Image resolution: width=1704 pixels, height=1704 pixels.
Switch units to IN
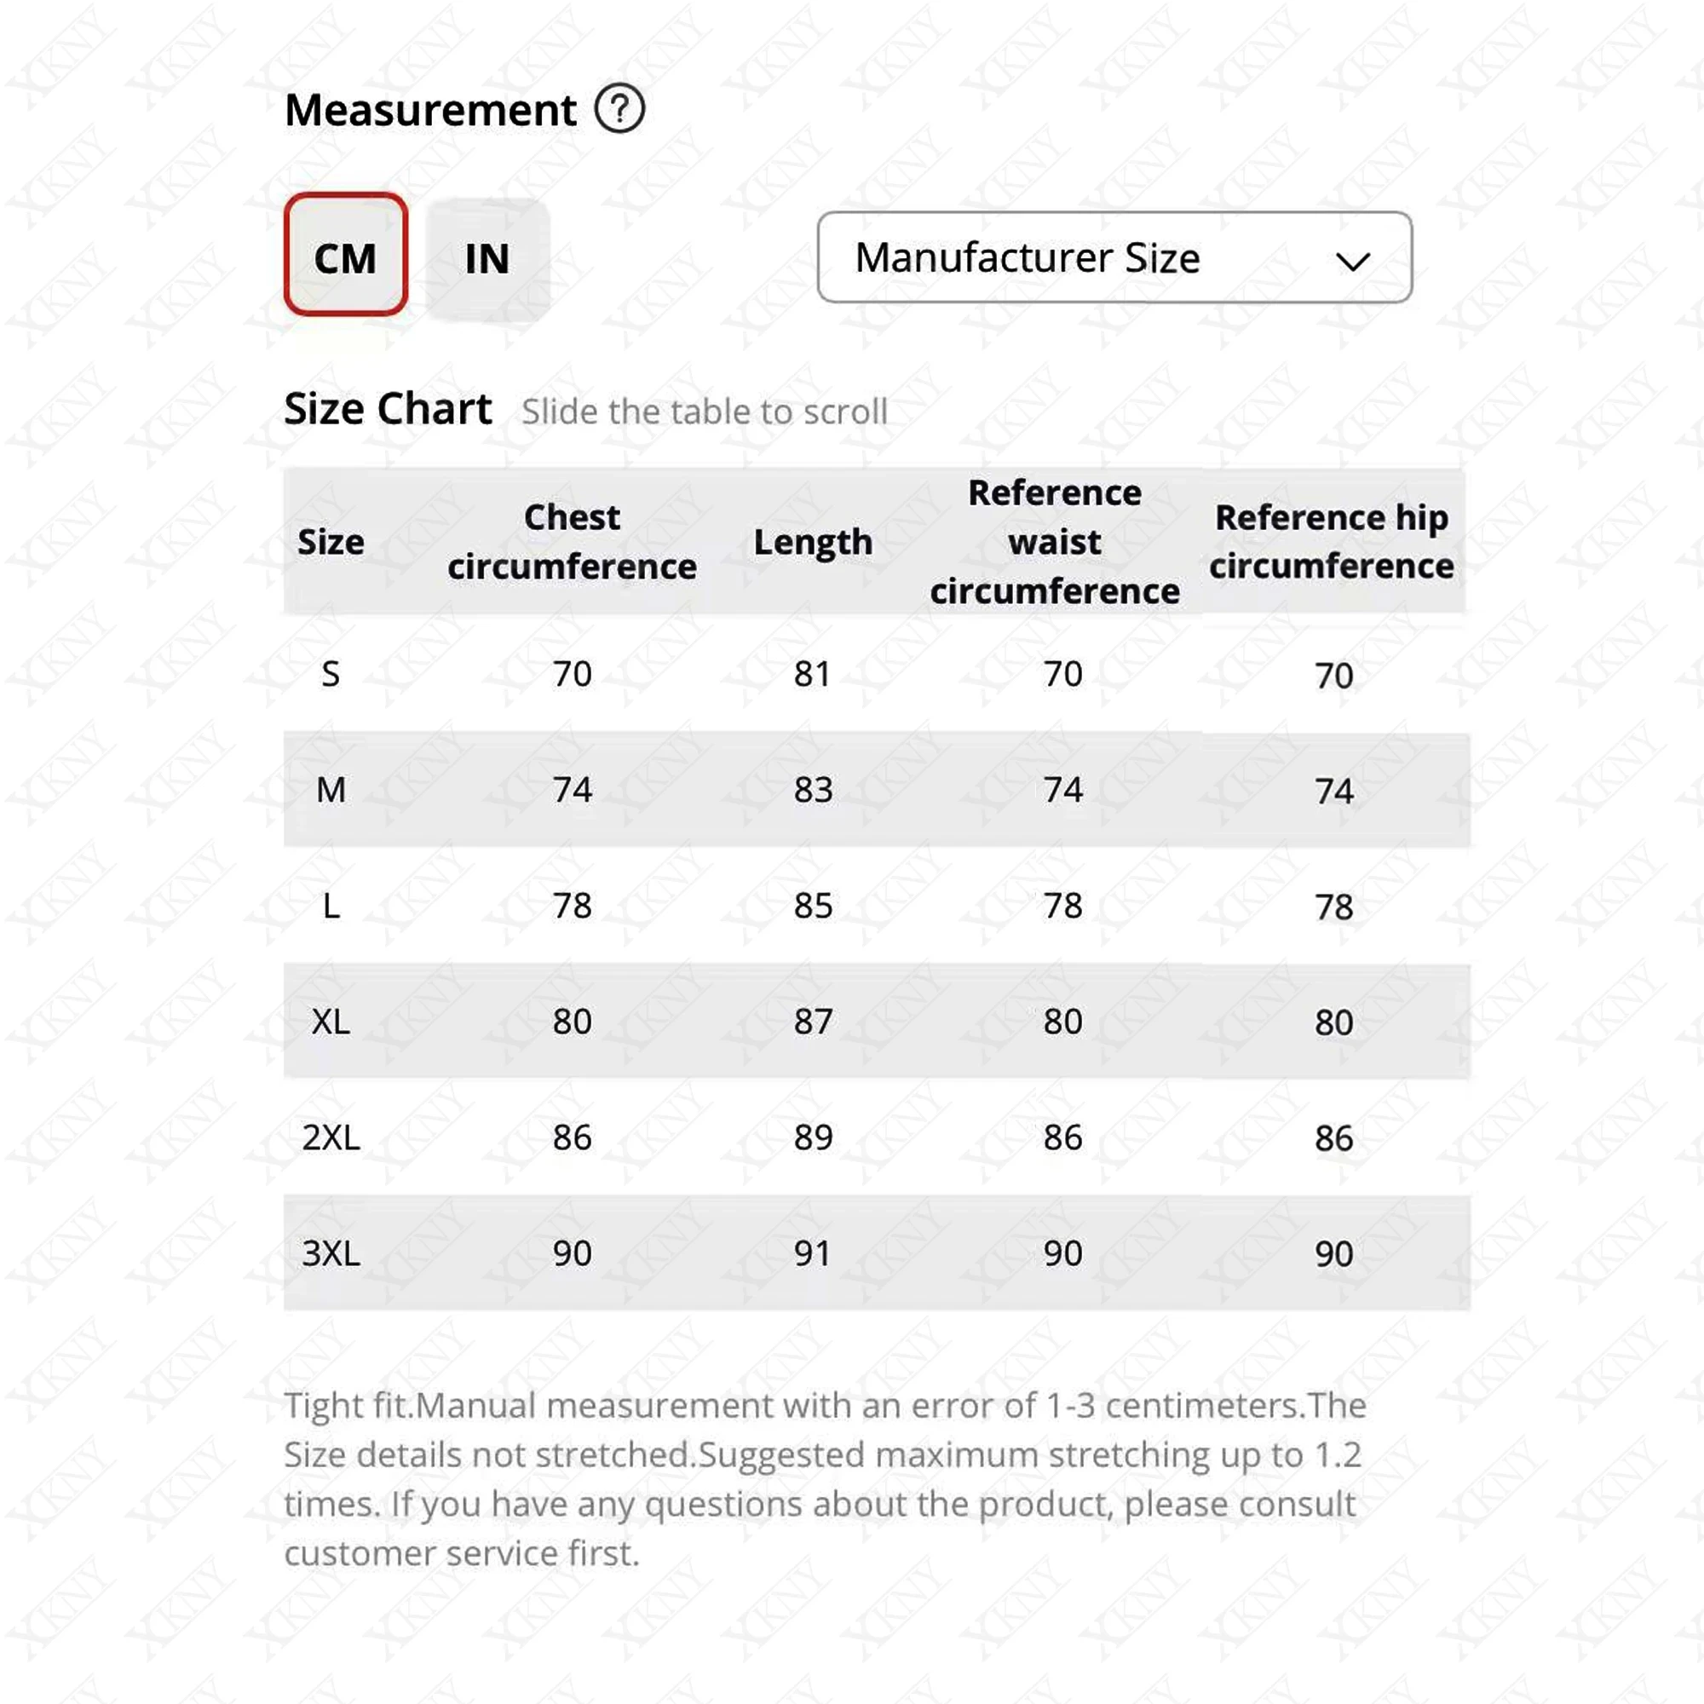486,258
